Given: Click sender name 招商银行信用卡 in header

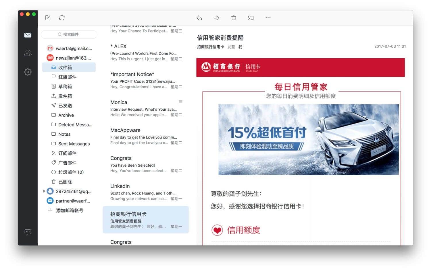Looking at the screenshot, I should pos(211,47).
